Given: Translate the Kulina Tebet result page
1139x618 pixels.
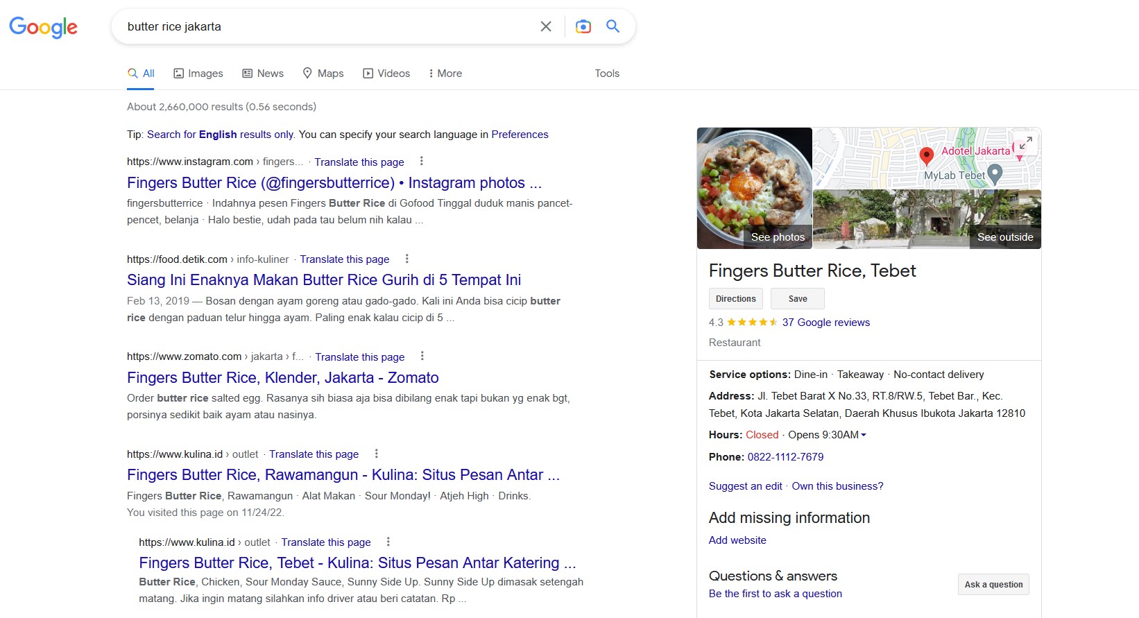Looking at the screenshot, I should coord(326,542).
